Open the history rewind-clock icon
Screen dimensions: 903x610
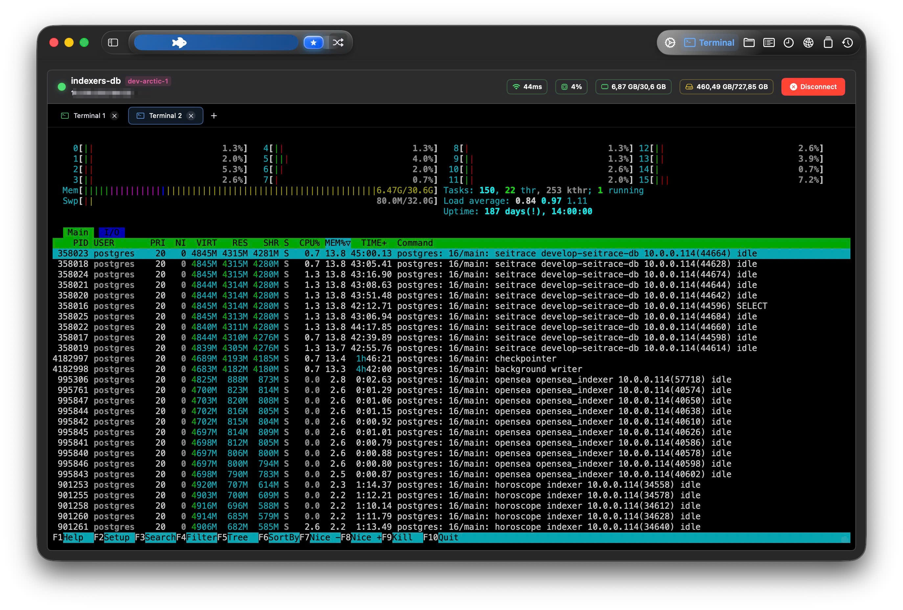(x=848, y=43)
